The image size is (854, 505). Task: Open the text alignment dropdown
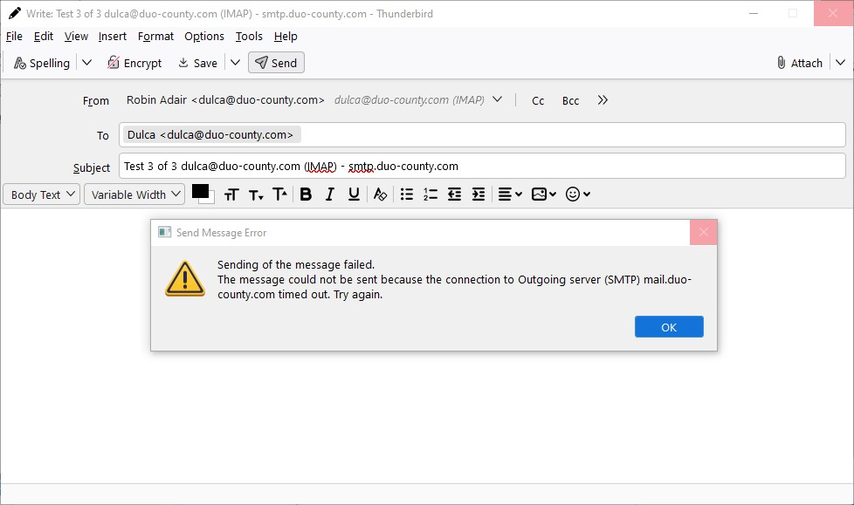pyautogui.click(x=510, y=194)
